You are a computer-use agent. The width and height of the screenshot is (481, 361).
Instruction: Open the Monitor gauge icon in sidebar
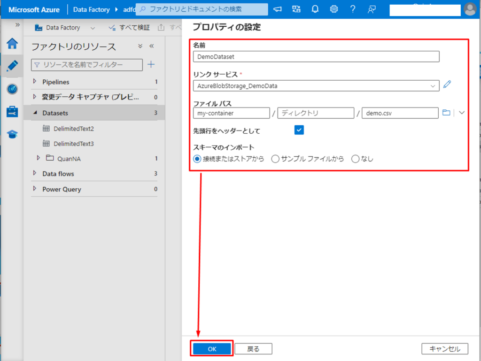pos(12,89)
